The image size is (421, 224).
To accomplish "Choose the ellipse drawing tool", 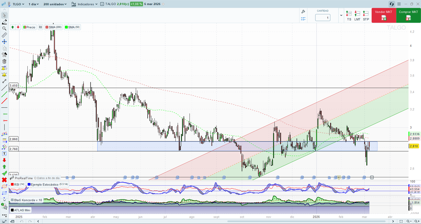I will (x=4, y=186).
